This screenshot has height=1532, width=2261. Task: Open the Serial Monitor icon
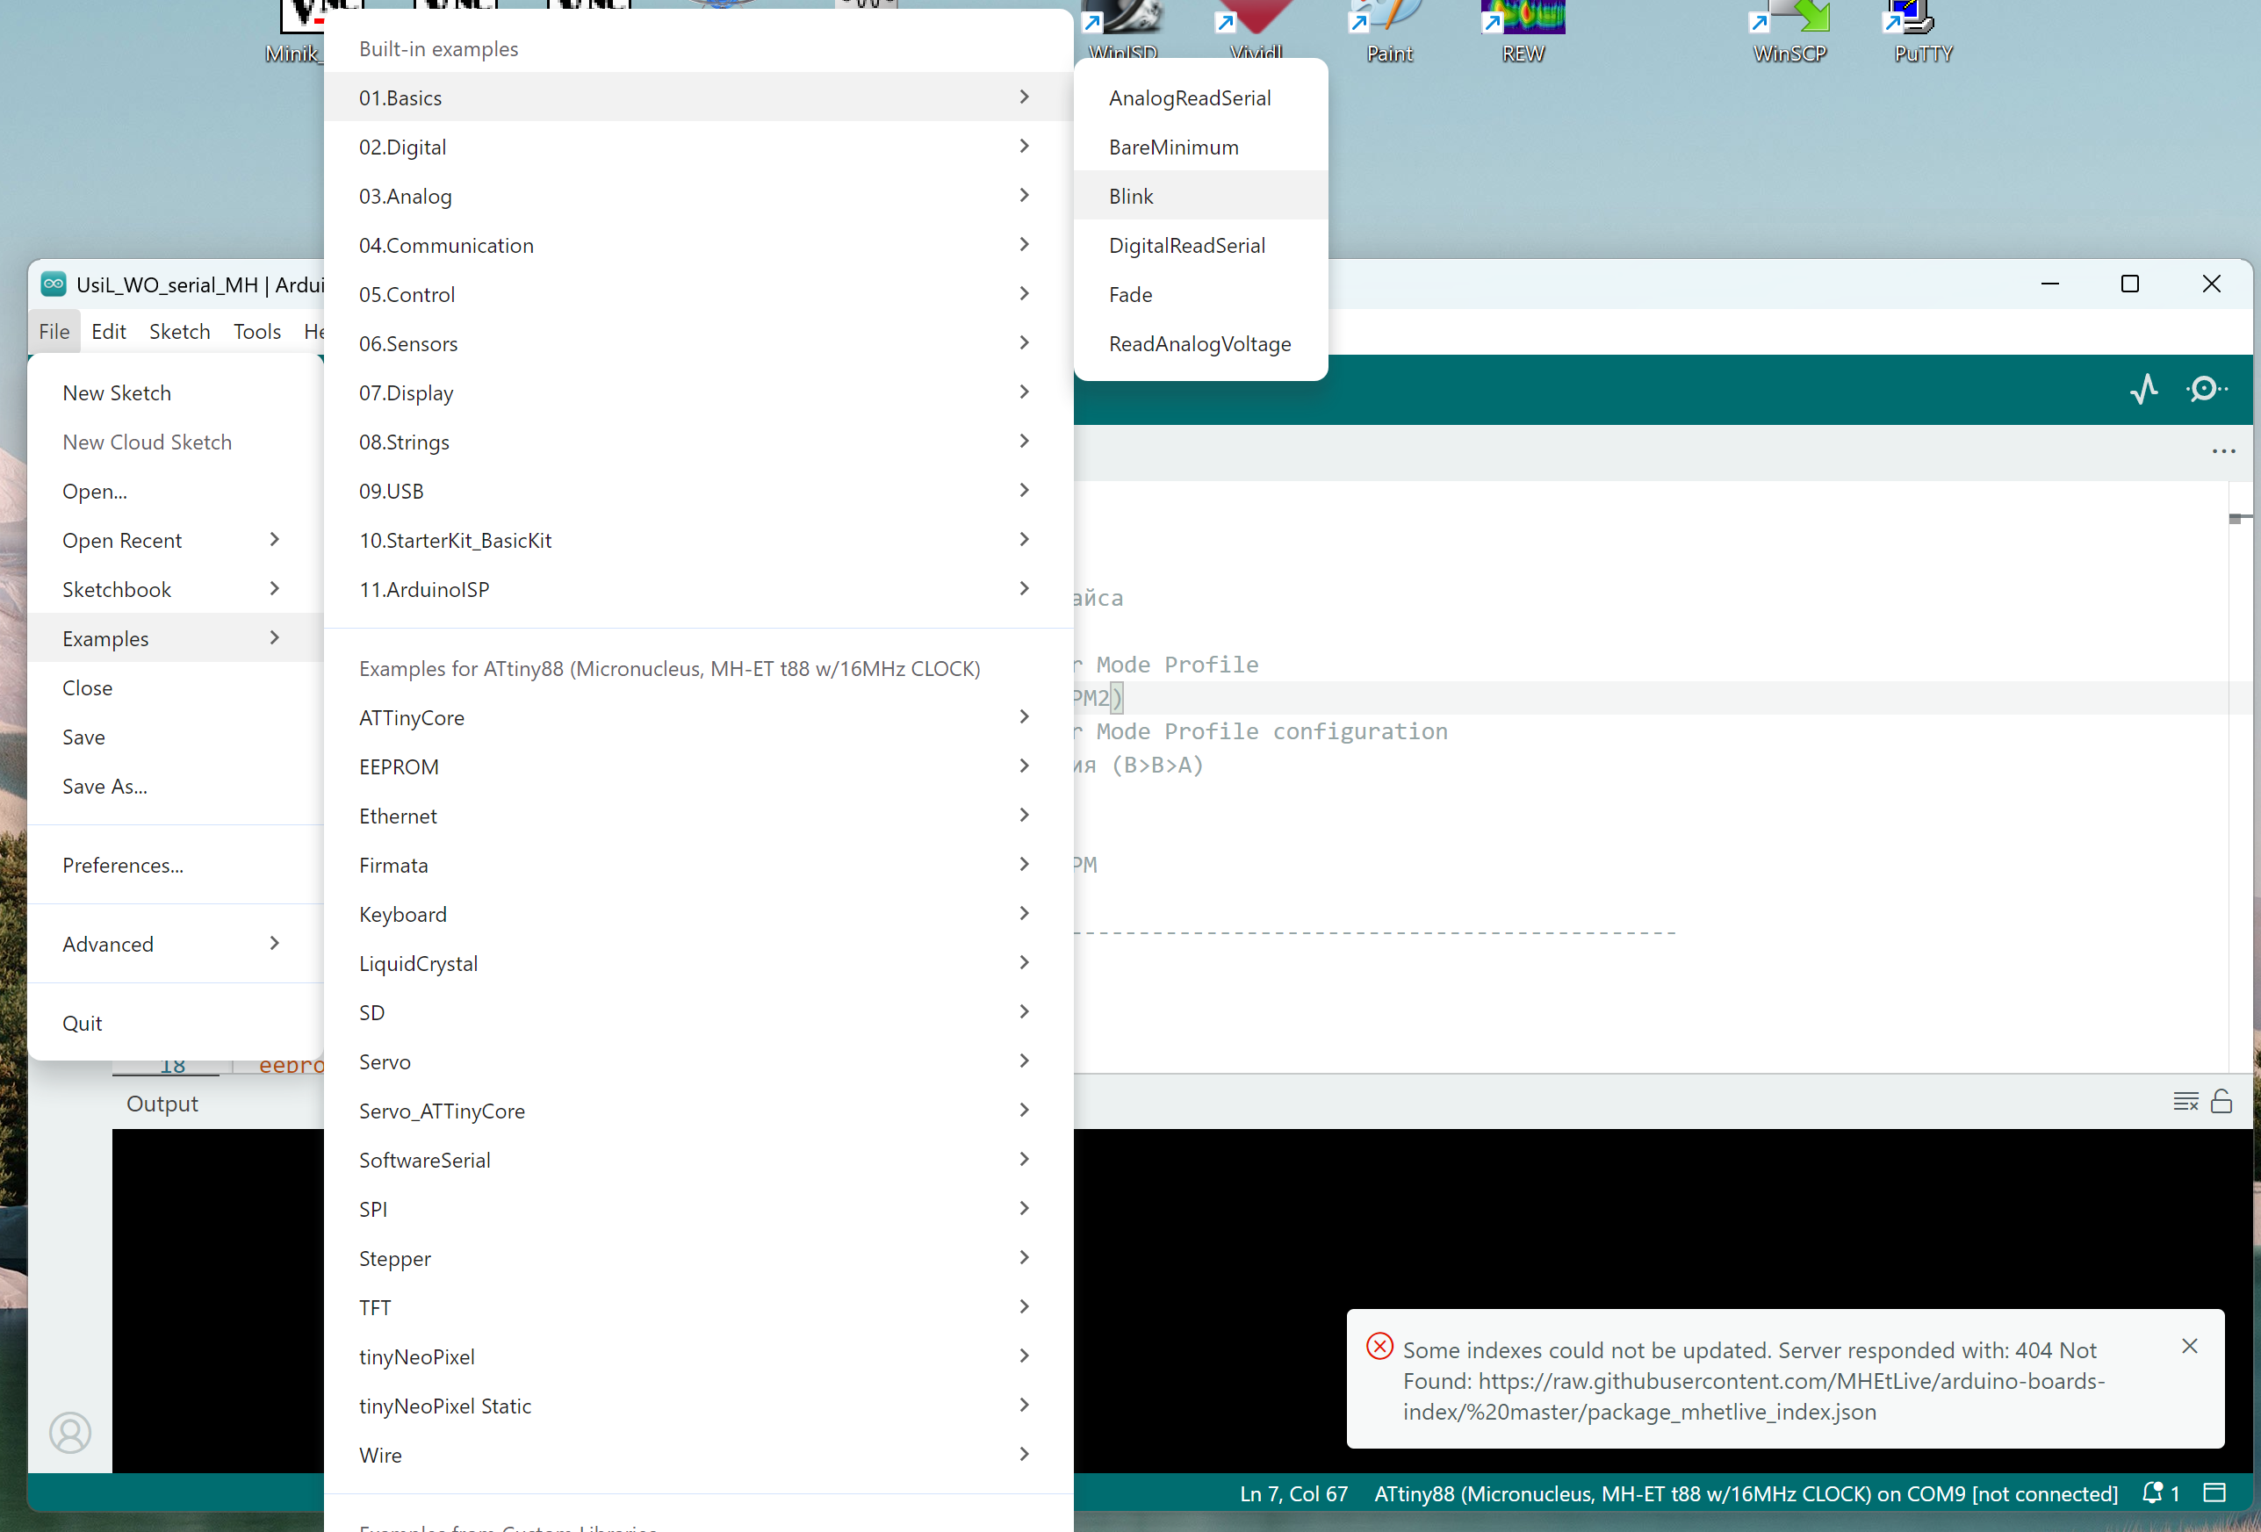point(2206,389)
